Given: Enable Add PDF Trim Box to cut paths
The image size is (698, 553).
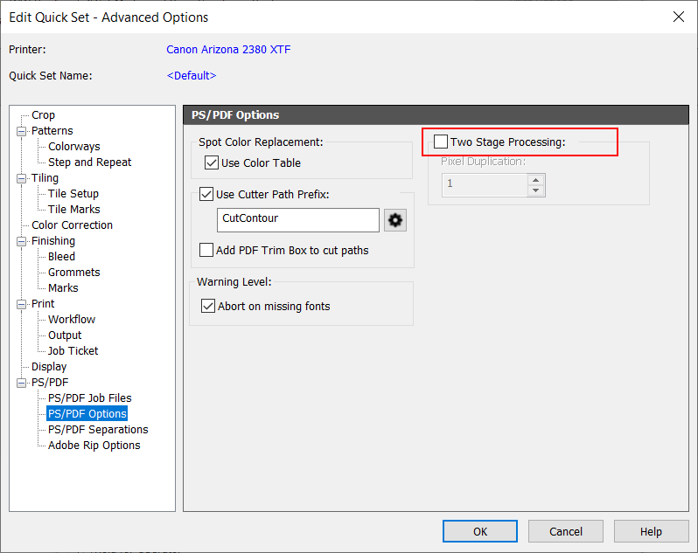Looking at the screenshot, I should pyautogui.click(x=206, y=250).
